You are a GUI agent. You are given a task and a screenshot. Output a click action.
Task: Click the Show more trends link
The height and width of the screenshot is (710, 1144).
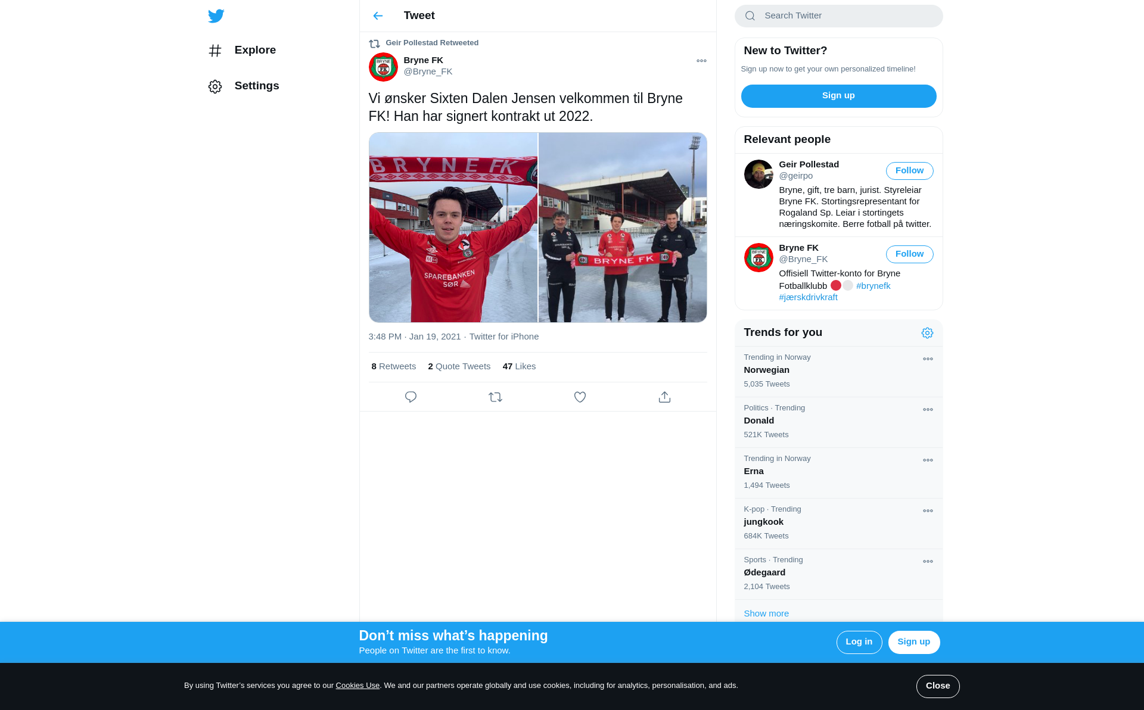point(766,614)
